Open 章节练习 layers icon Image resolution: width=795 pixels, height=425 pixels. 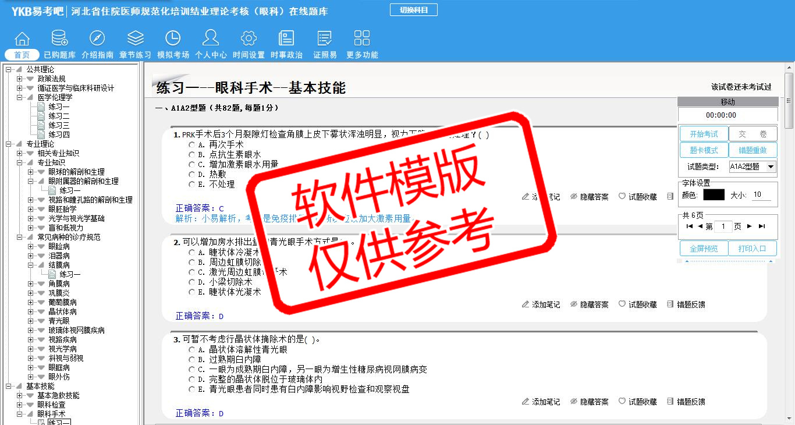point(135,39)
